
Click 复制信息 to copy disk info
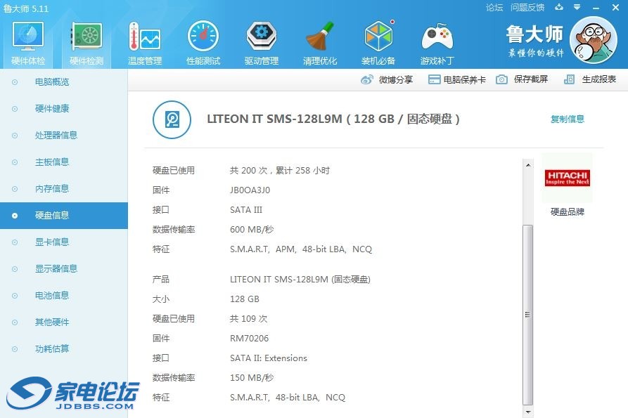coord(567,119)
